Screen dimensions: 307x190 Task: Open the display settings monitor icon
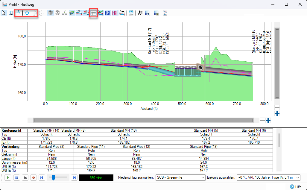[131, 13]
